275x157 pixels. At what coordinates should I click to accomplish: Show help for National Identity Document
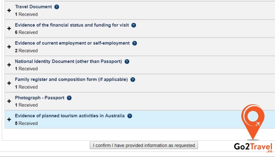[127, 62]
